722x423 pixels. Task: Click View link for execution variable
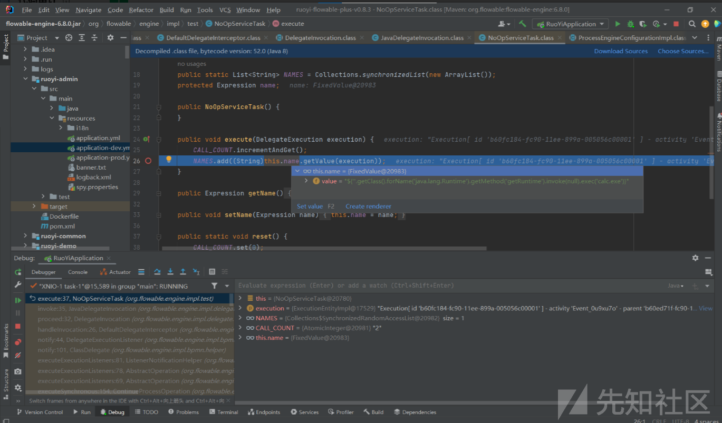(x=706, y=308)
